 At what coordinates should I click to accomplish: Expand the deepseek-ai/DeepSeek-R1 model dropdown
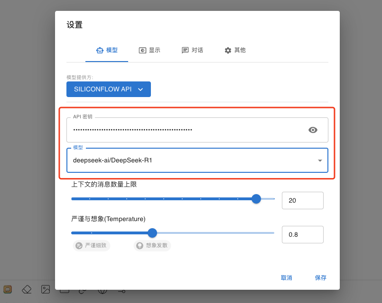point(197,160)
